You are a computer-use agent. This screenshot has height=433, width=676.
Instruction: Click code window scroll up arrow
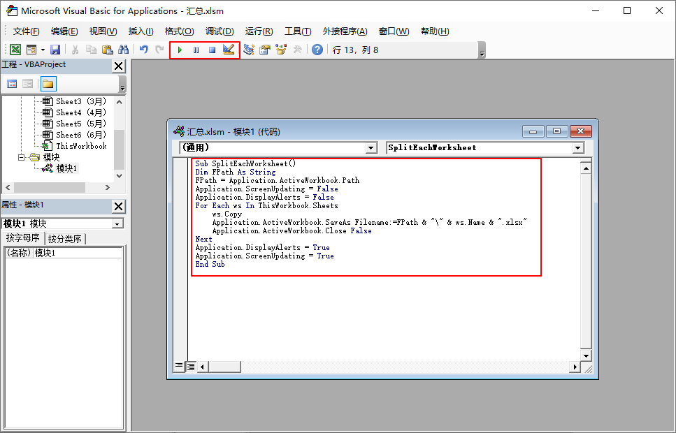(x=585, y=168)
